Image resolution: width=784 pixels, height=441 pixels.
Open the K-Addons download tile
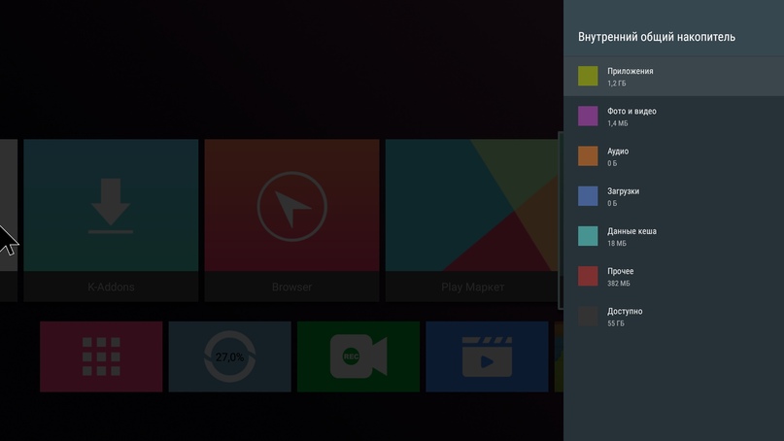tap(111, 220)
